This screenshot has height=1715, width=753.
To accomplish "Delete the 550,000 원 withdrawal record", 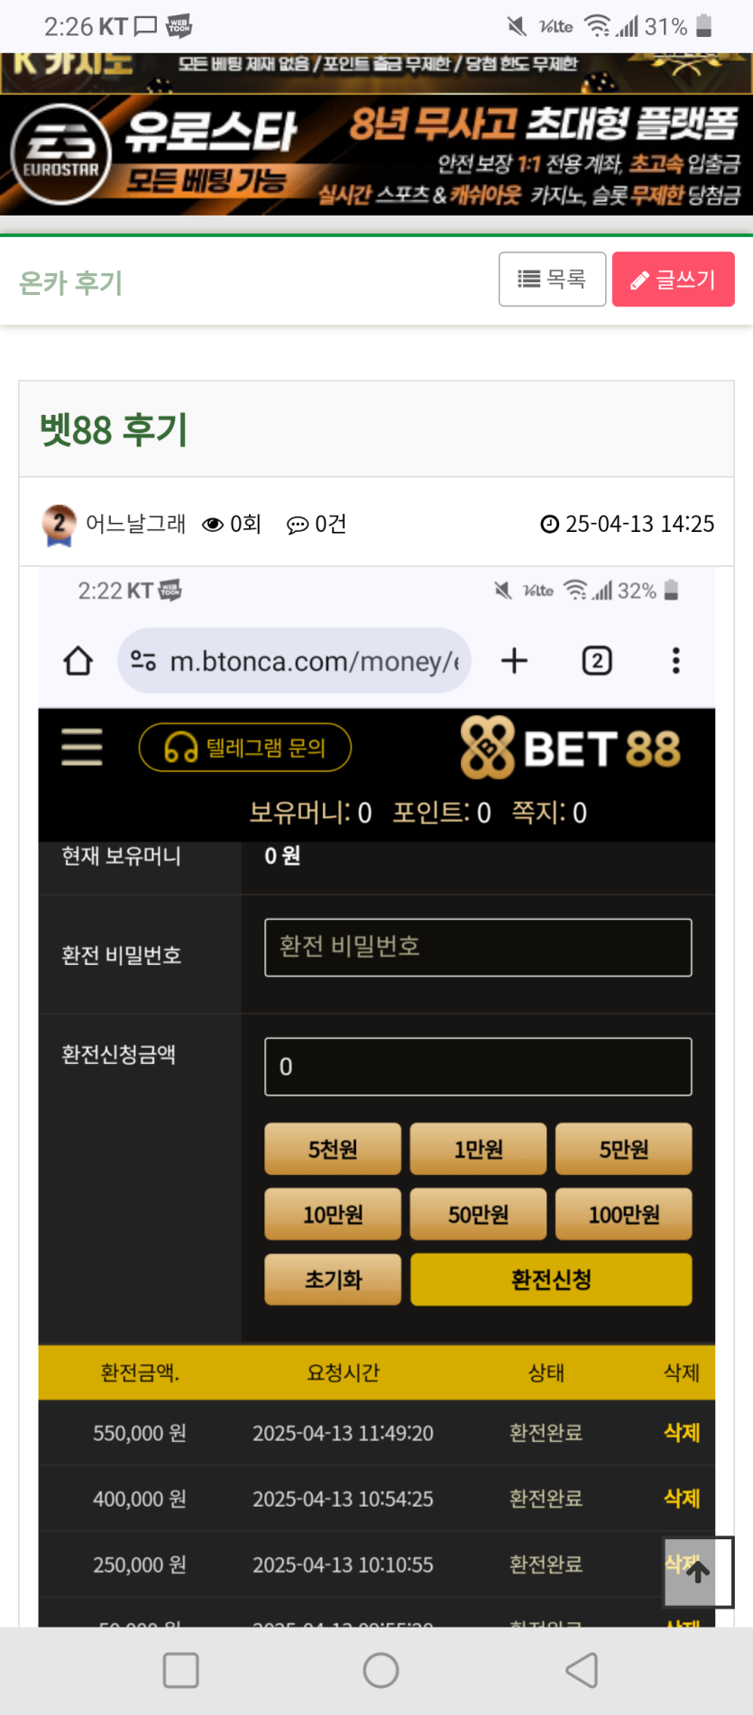I will (682, 1432).
